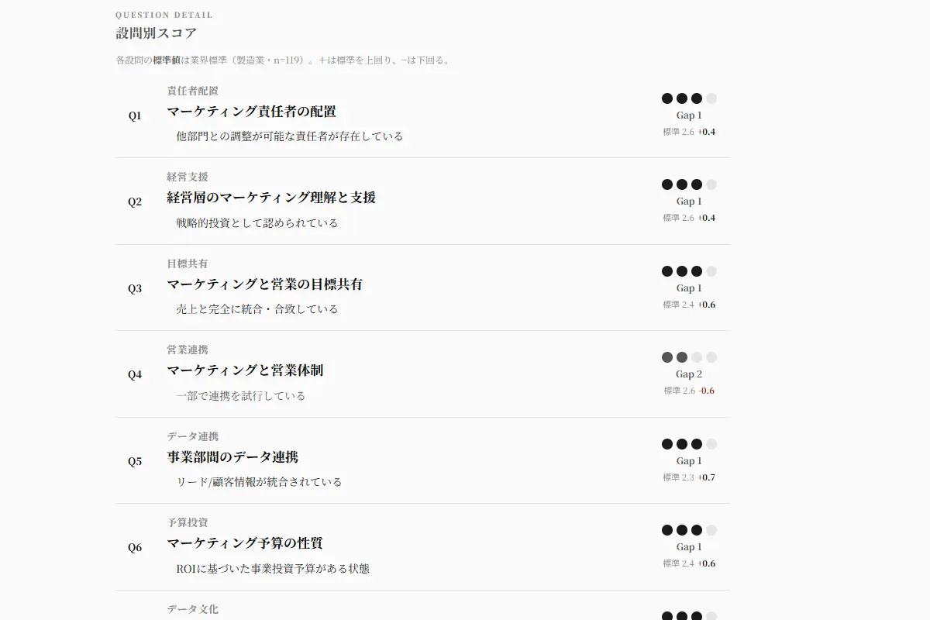Screen dimensions: 930x620
Task: Open マーケティング責任者の配置 question title
Action: 251,112
